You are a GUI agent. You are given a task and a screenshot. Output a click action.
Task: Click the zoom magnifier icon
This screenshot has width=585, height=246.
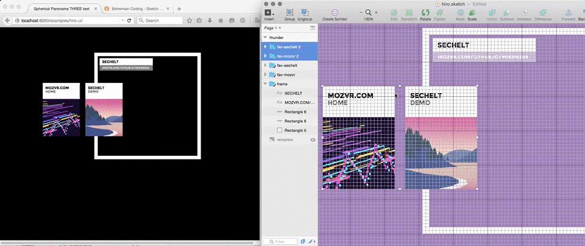[368, 12]
